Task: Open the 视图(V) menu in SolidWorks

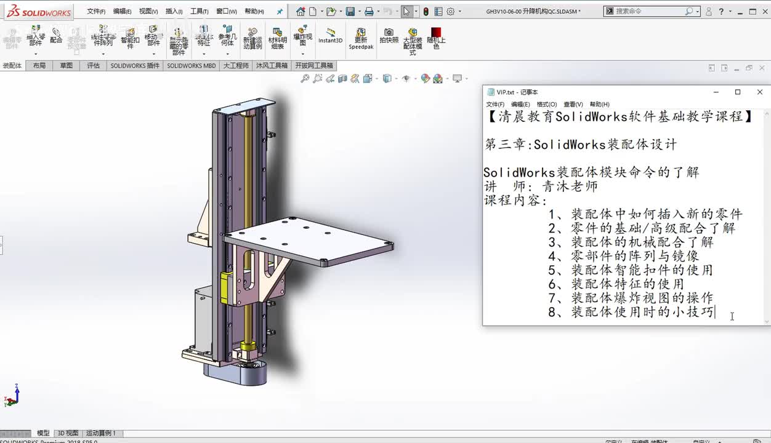Action: 148,11
